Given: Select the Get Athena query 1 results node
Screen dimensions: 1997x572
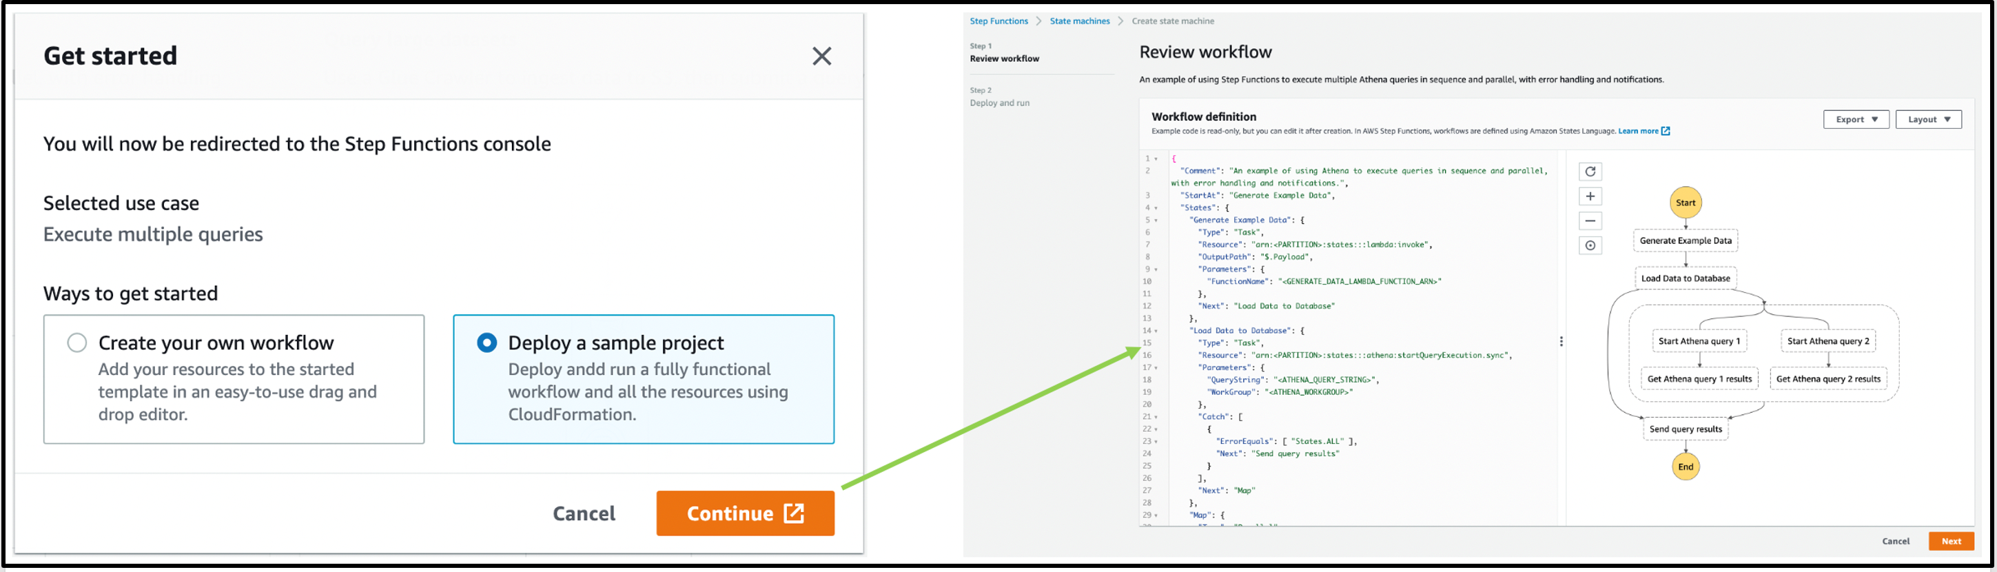Looking at the screenshot, I should coord(1699,379).
